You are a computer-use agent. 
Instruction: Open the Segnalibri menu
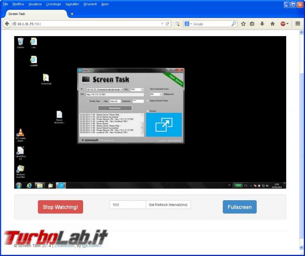tap(72, 4)
